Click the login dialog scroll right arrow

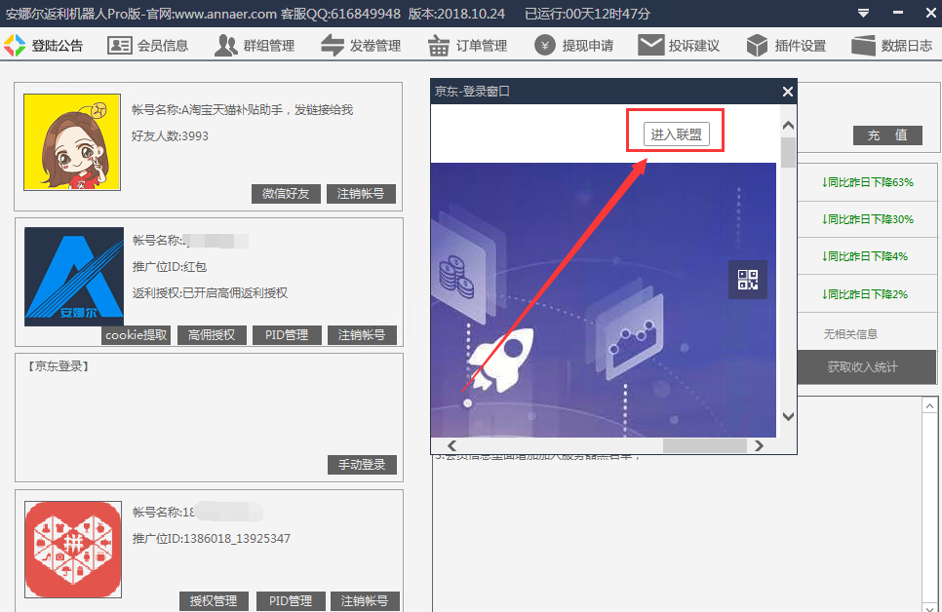click(x=760, y=445)
